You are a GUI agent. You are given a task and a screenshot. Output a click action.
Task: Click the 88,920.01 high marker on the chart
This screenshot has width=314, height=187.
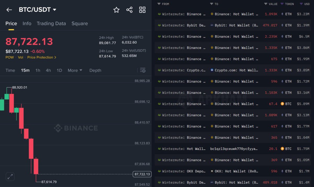pos(20,88)
